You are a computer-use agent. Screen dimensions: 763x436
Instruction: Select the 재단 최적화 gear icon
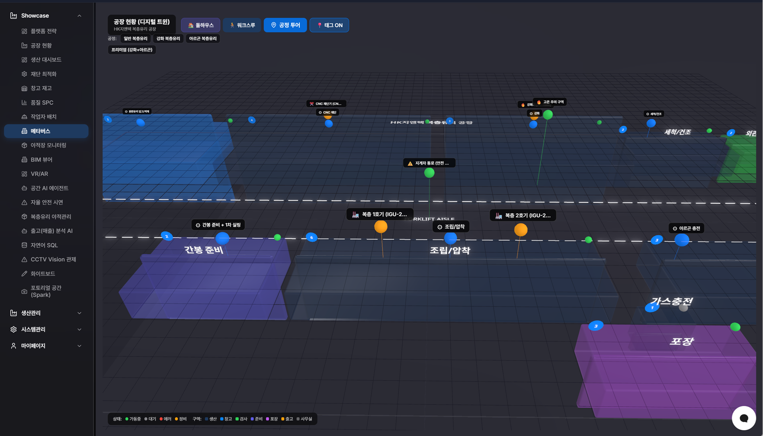[24, 74]
